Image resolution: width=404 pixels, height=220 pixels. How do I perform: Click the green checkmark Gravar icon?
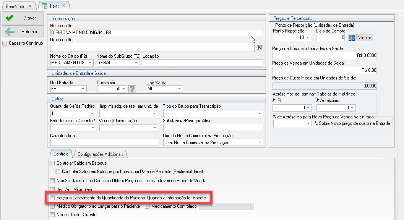10,18
